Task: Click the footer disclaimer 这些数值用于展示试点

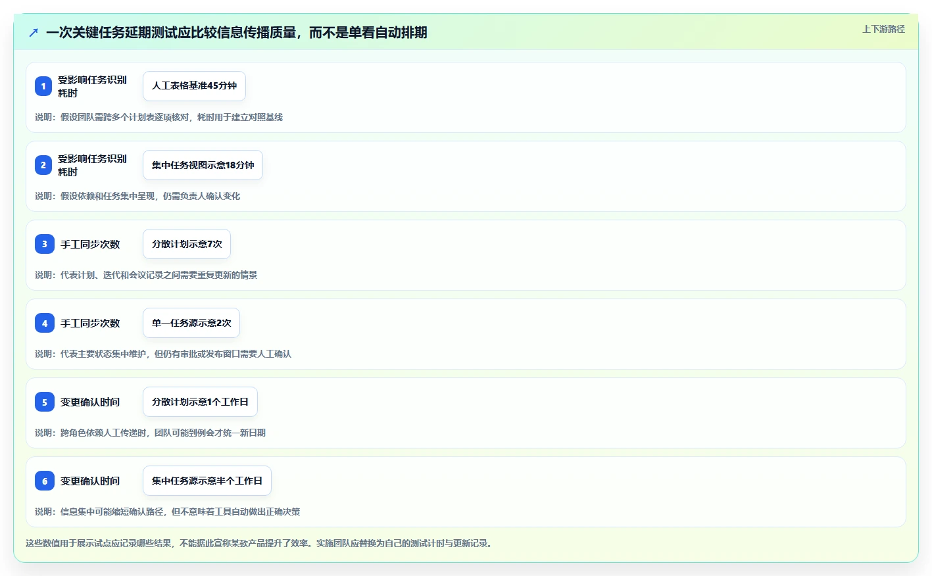Action: (x=260, y=543)
